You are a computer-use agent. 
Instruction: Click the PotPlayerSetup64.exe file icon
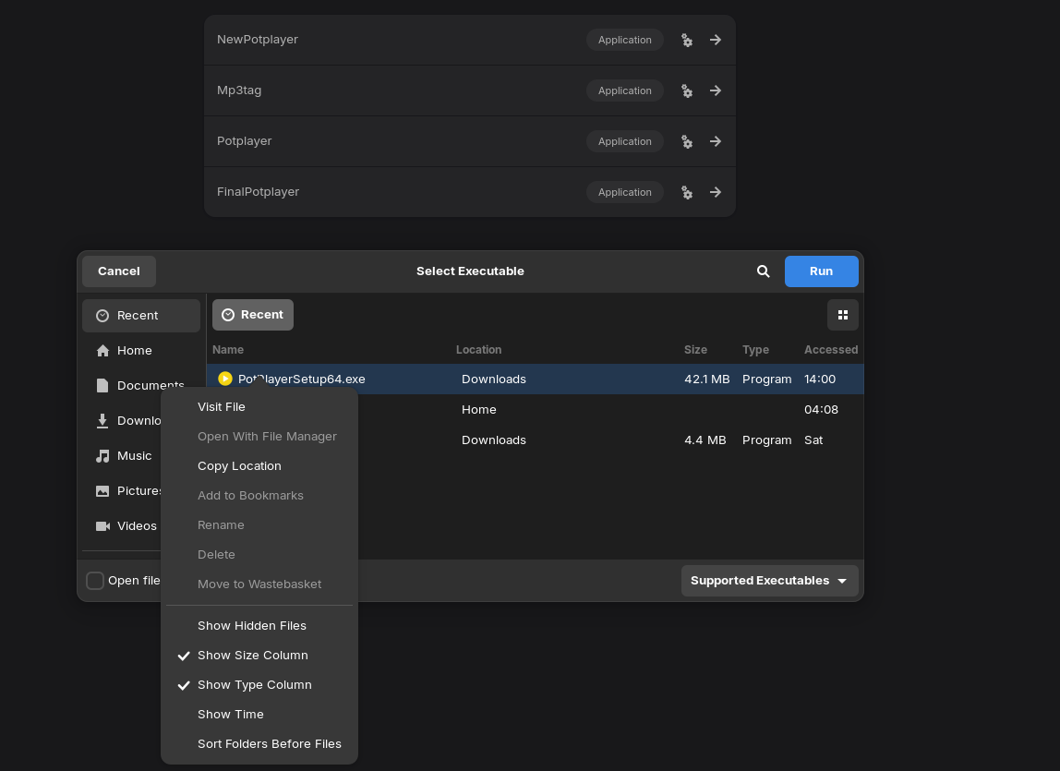click(x=225, y=379)
